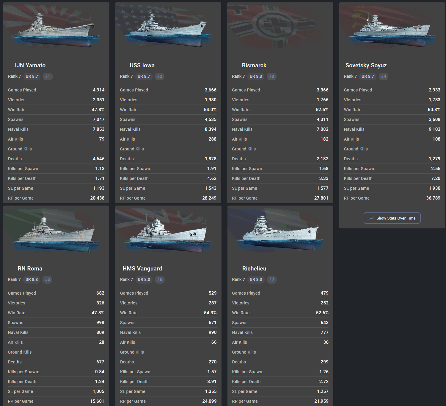
Task: Select the USS Iowa title
Action: (x=142, y=65)
